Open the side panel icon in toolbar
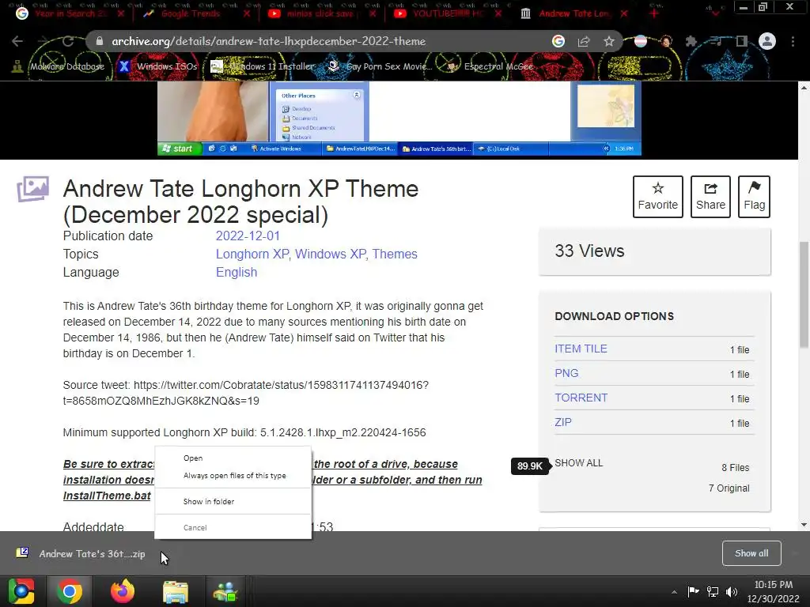The width and height of the screenshot is (810, 607). point(742,41)
